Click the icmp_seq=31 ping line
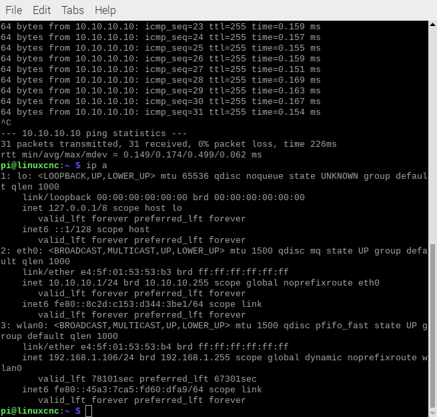Viewport: 437px width, 417px height. coord(161,112)
